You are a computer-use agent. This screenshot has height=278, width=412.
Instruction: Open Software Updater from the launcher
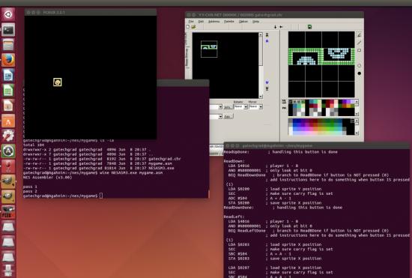[8, 151]
